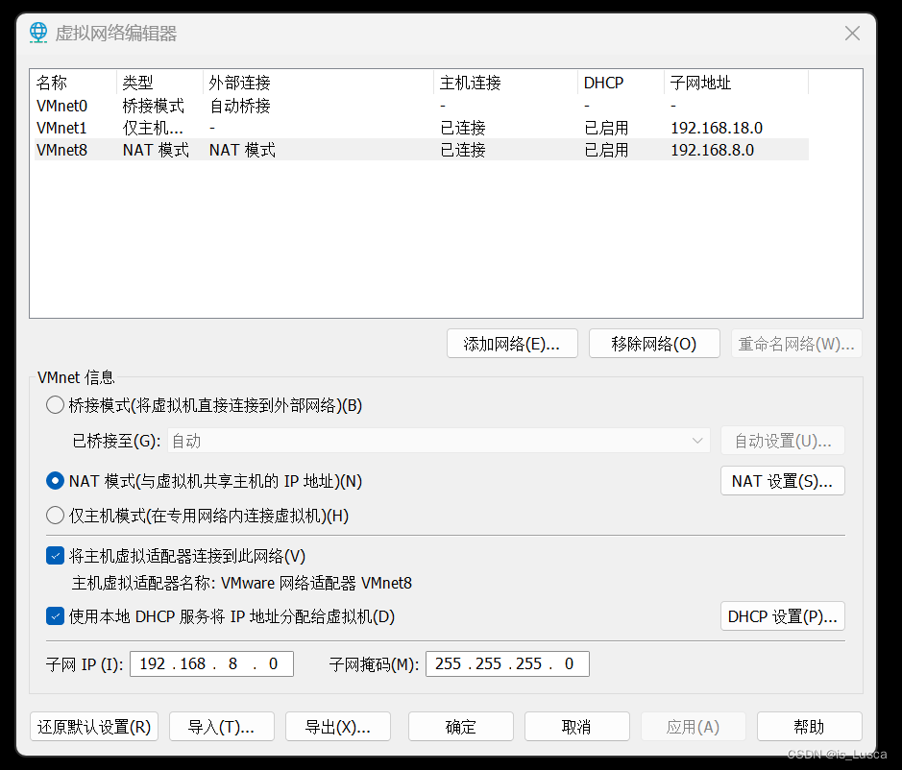This screenshot has height=770, width=902.
Task: Click the 类型 column header
Action: pyautogui.click(x=159, y=83)
